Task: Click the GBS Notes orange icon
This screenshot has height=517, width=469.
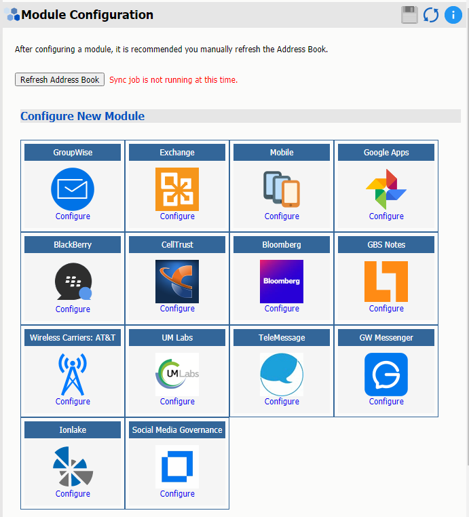Action: 386,282
